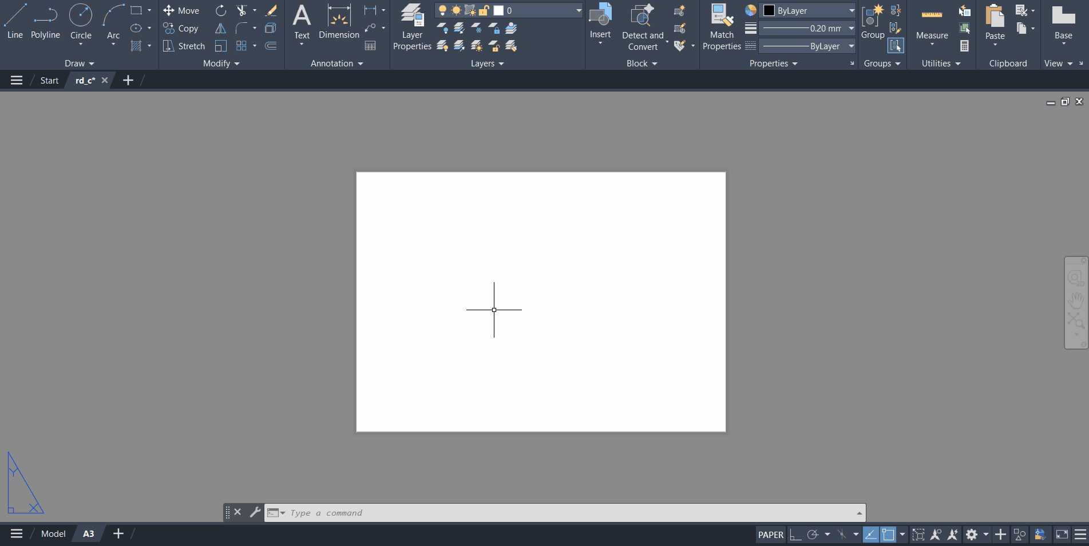This screenshot has height=546, width=1089.
Task: Click the PAPER space button
Action: click(770, 535)
